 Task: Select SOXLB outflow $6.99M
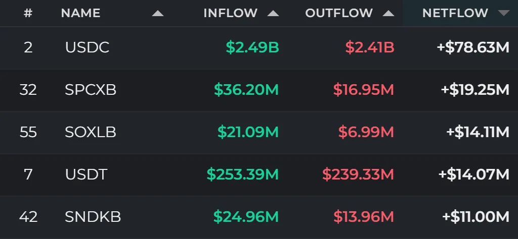(x=366, y=132)
